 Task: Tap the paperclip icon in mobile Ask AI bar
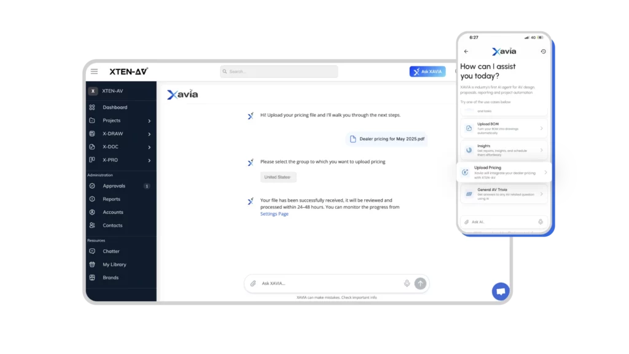click(467, 222)
